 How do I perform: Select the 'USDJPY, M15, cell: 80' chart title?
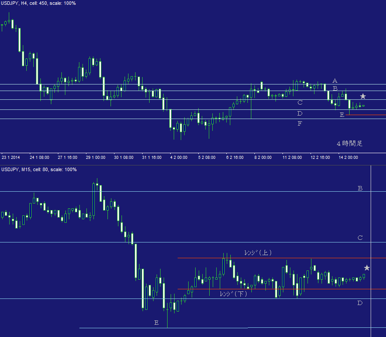coord(39,169)
